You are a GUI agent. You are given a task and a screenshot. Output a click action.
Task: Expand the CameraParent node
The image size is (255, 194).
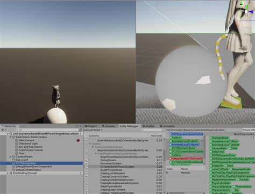click(11, 156)
